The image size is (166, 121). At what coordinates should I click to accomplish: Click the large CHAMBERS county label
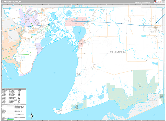pyautogui.click(x=119, y=52)
